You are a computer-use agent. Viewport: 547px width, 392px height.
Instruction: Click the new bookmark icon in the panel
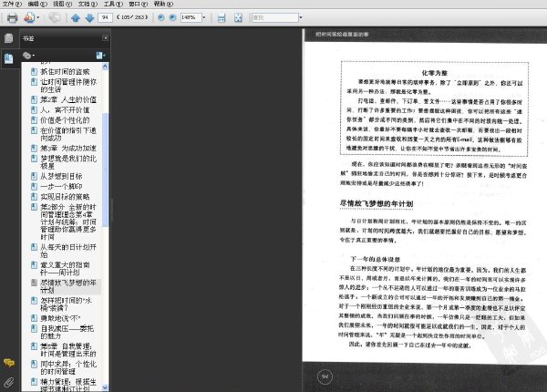click(x=100, y=56)
